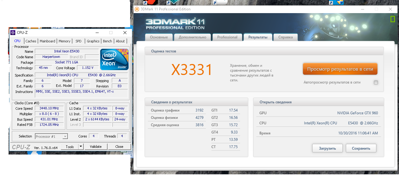Click the GT4 result 9.33
This screenshot has height=192, width=399.
[234, 132]
